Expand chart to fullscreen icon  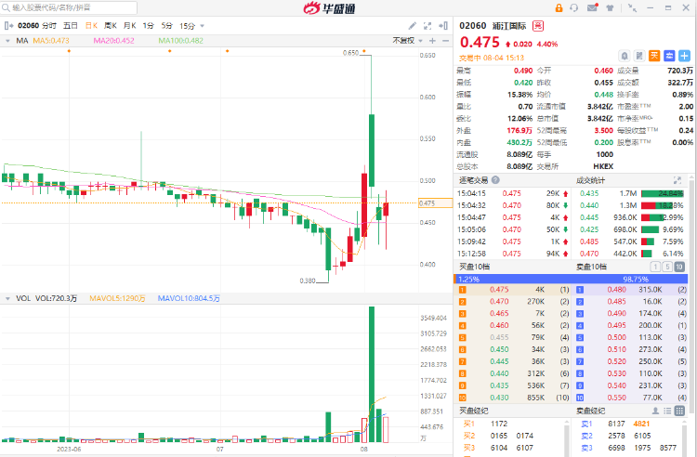pos(427,26)
